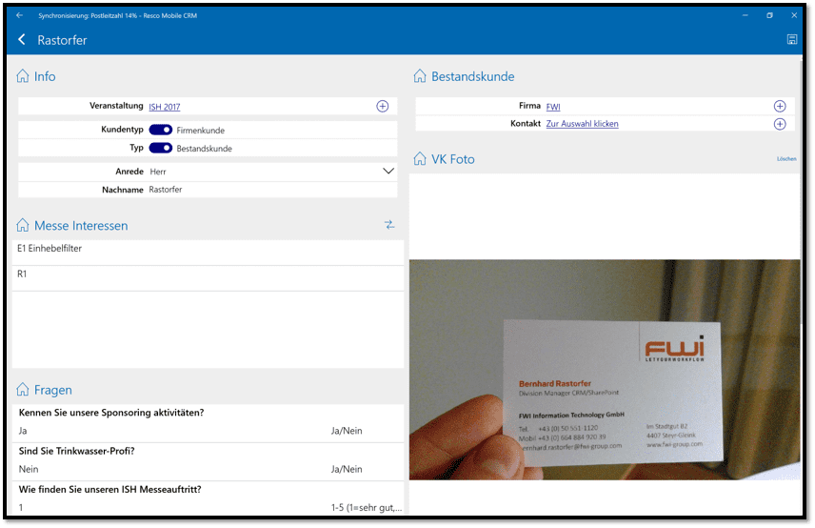Image resolution: width=815 pixels, height=528 pixels.
Task: Click the plus icon next to Veranstaltung
Action: [x=382, y=106]
